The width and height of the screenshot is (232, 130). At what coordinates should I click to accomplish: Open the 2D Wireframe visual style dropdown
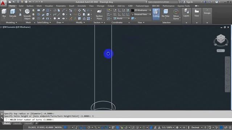coord(141,10)
